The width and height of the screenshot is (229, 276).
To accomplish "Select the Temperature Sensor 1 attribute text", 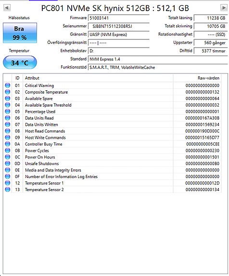I will coord(44,183).
